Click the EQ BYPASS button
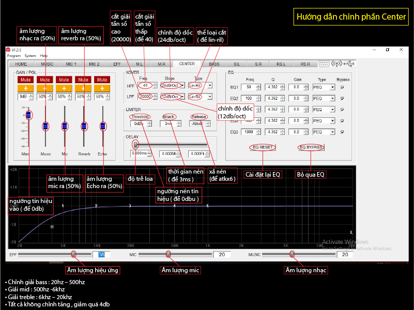 pyautogui.click(x=311, y=147)
